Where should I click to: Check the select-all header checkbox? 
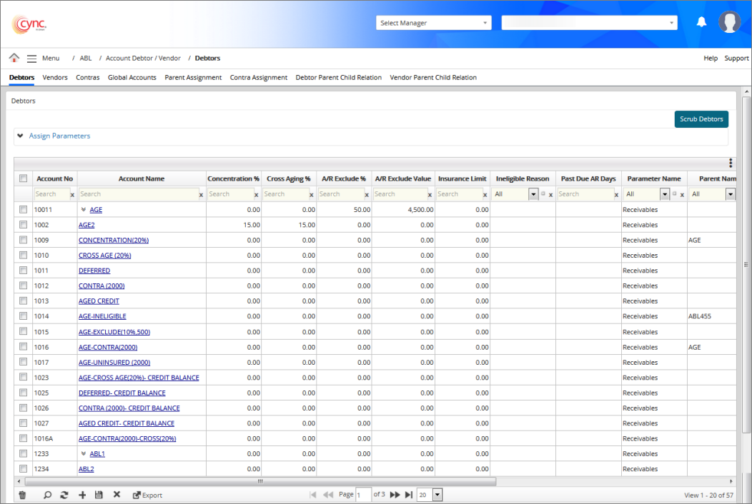(x=23, y=178)
